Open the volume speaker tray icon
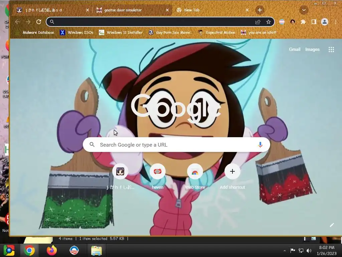Screen dimensions: 342x257 tap(309, 251)
